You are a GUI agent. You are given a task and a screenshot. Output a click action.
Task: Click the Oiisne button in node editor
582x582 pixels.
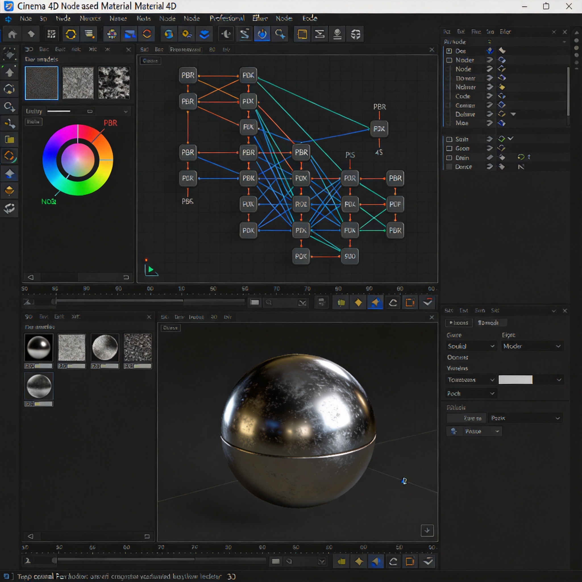point(150,61)
